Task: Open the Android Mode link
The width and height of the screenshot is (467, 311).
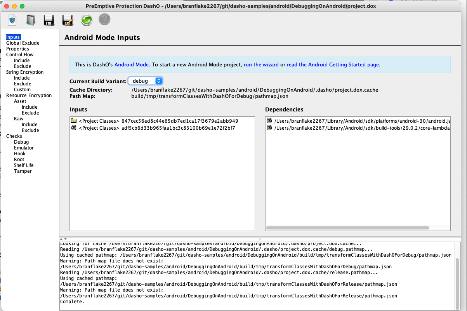Action: [x=132, y=64]
